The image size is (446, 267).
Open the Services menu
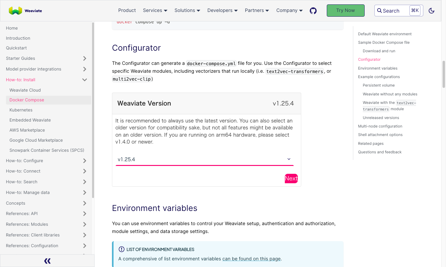(x=155, y=10)
